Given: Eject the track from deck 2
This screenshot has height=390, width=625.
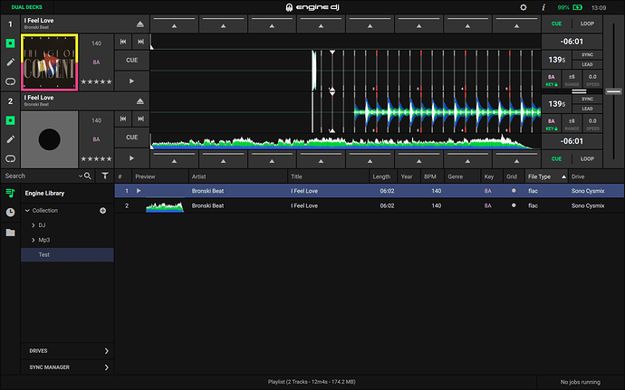Looking at the screenshot, I should 139,101.
